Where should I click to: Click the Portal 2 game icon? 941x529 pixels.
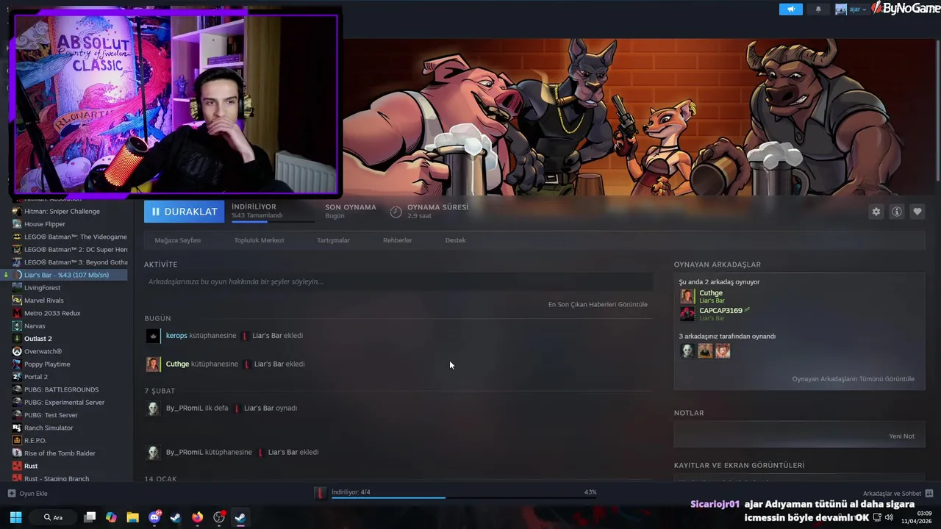click(17, 377)
